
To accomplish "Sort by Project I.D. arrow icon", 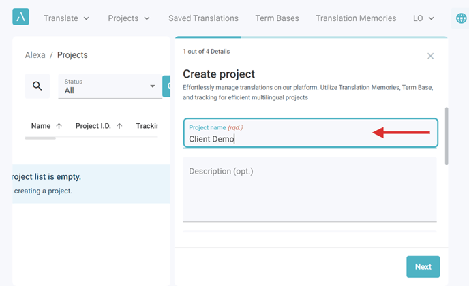I will 119,126.
